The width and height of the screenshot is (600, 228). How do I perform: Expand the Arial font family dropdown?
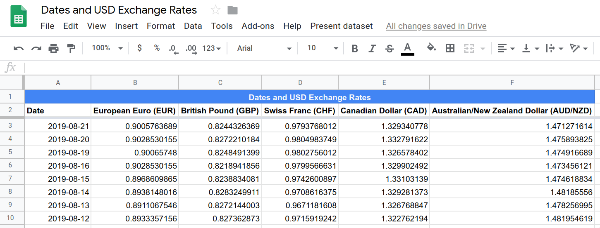coord(264,48)
